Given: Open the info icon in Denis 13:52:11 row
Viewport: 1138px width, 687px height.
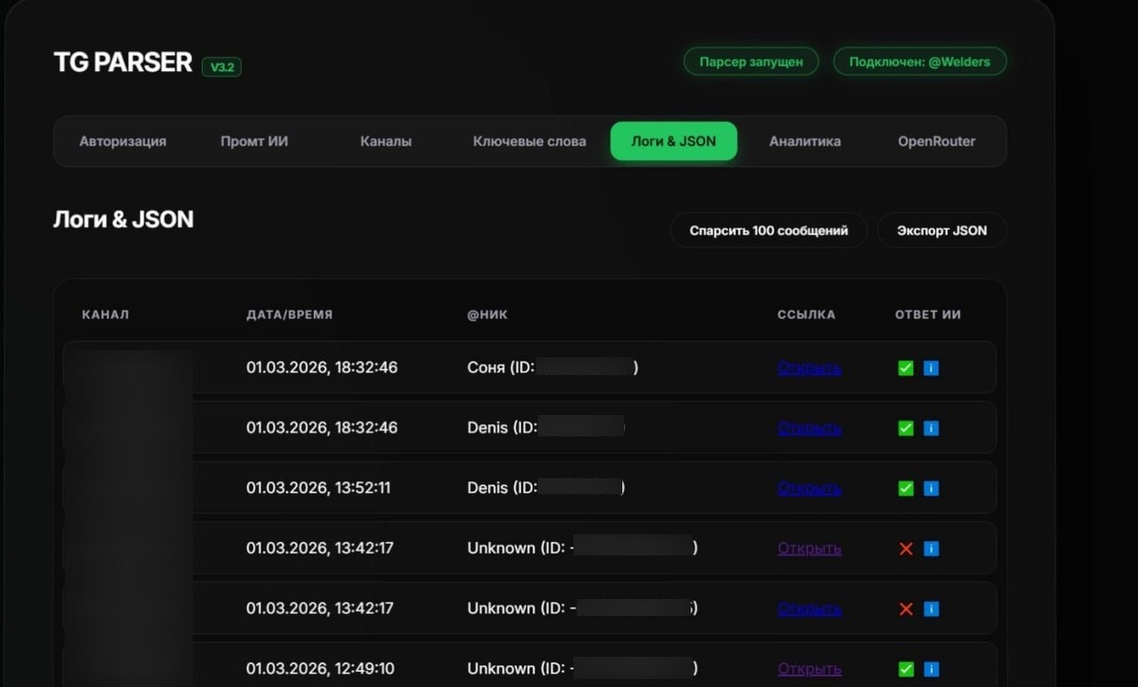Looking at the screenshot, I should [931, 488].
